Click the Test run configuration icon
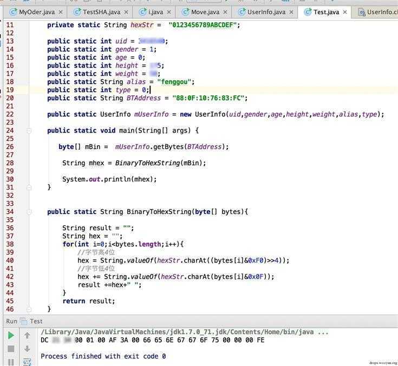 point(24,321)
